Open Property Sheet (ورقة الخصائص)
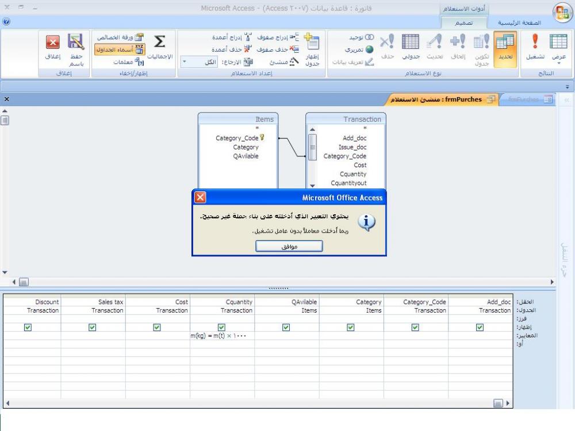The height and width of the screenshot is (431, 575). (120, 37)
